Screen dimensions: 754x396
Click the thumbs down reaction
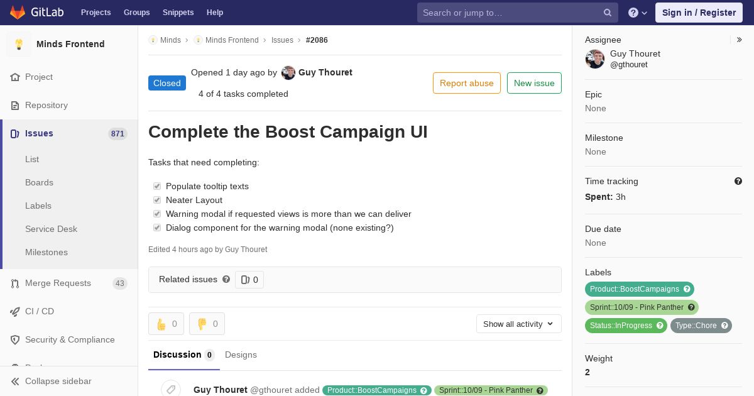tap(207, 324)
